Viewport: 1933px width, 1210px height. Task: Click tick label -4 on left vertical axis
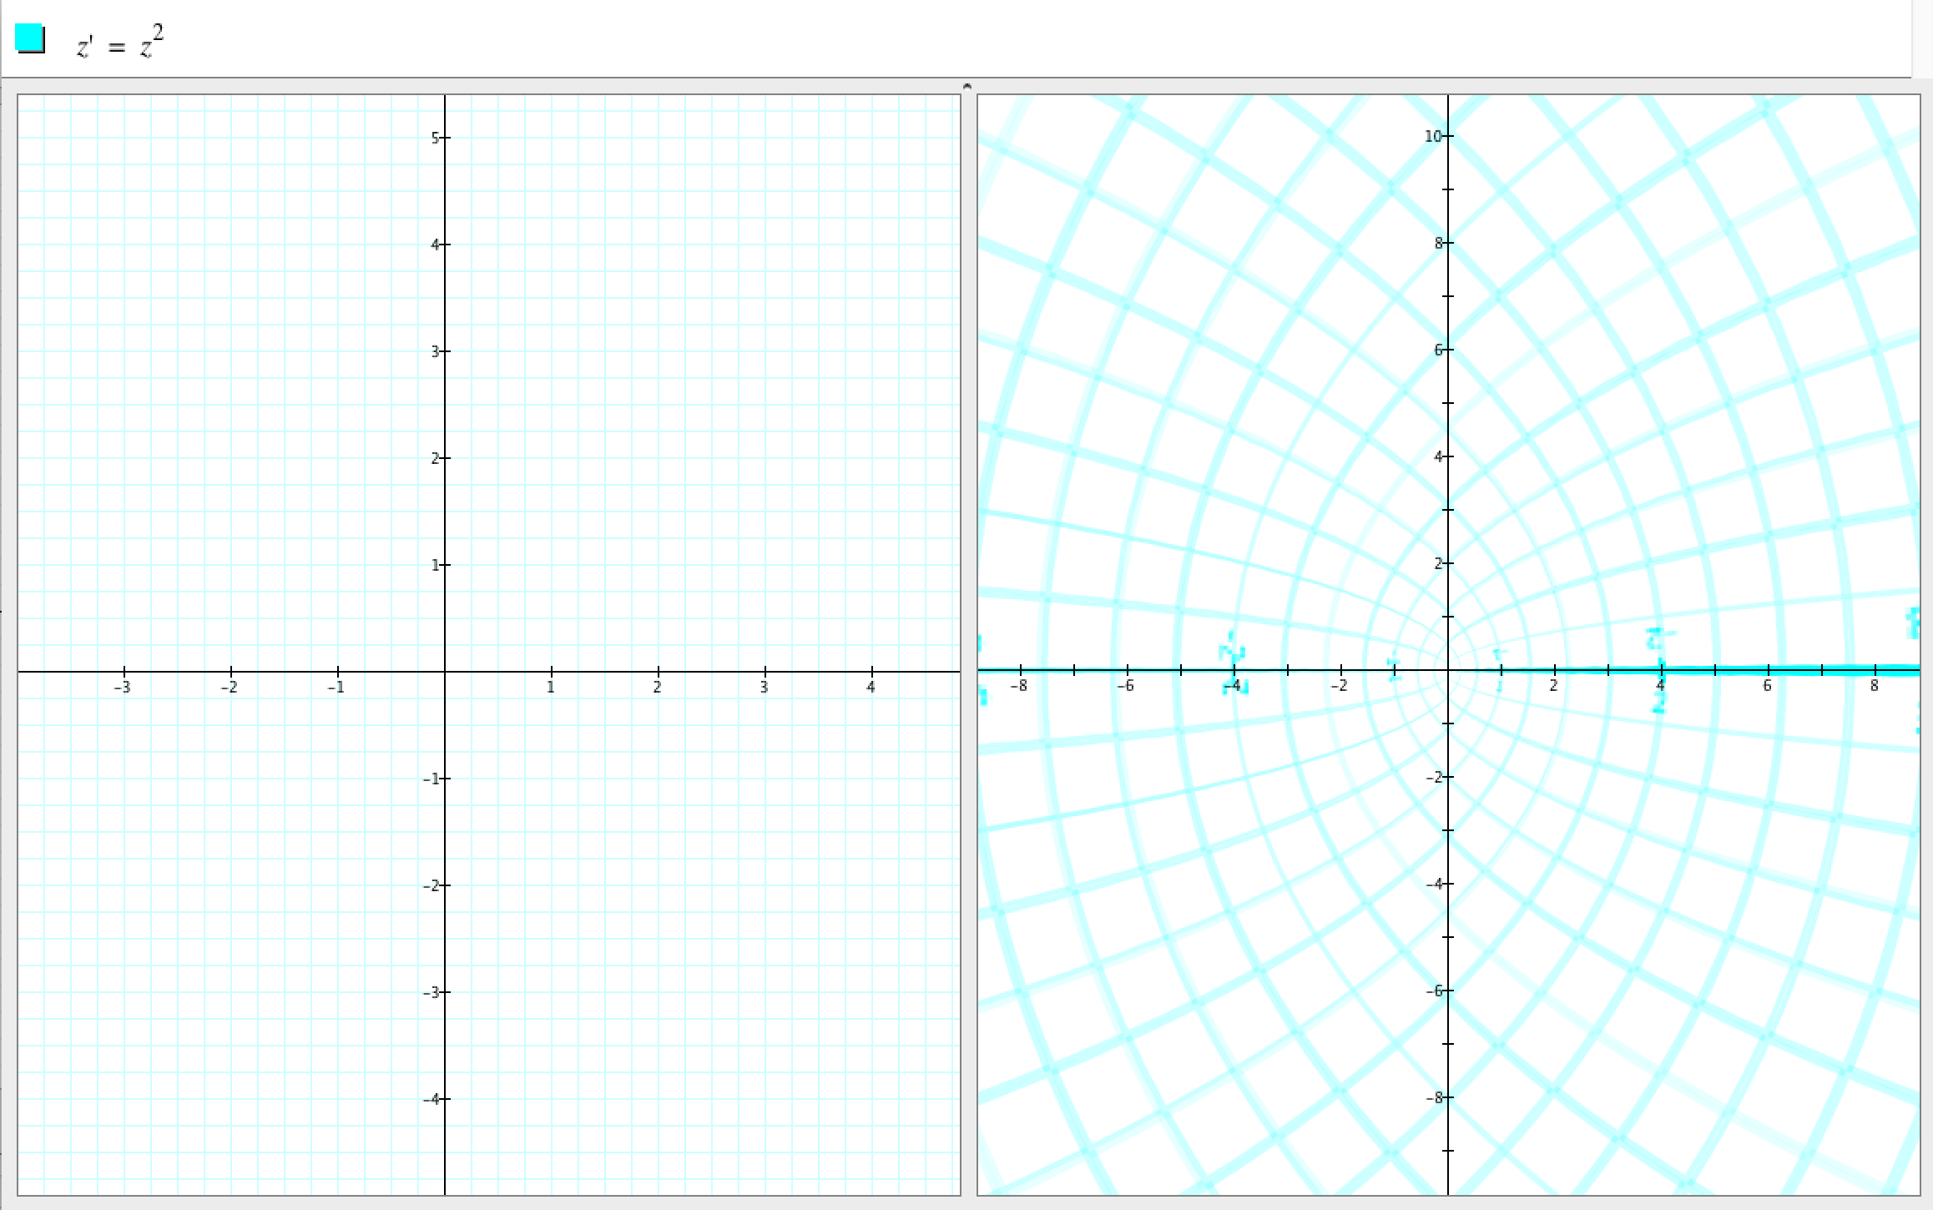(431, 1099)
